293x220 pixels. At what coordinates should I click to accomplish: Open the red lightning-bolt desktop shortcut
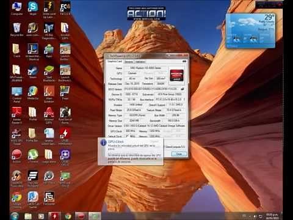coord(65,136)
